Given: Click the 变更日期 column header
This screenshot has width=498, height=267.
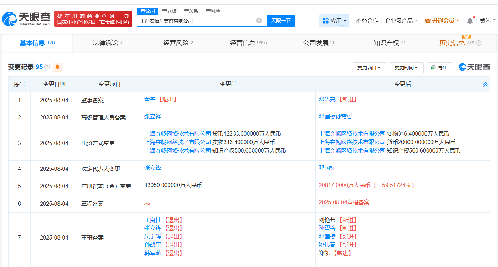Looking at the screenshot, I should pyautogui.click(x=54, y=84).
